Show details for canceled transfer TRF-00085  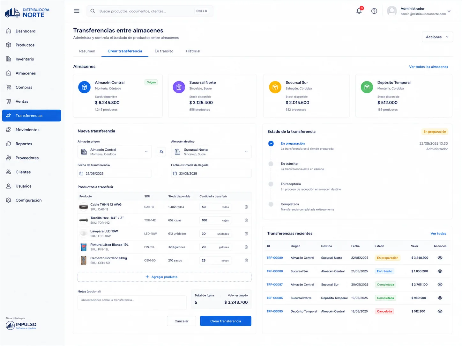[x=440, y=311]
